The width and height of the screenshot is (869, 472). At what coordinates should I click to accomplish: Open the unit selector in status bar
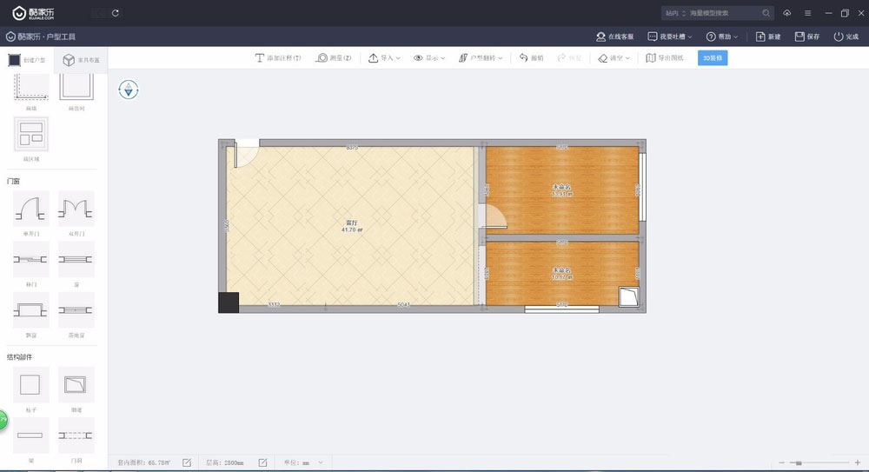point(312,462)
